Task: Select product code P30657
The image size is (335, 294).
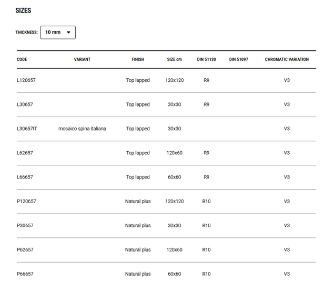Action: click(x=25, y=225)
